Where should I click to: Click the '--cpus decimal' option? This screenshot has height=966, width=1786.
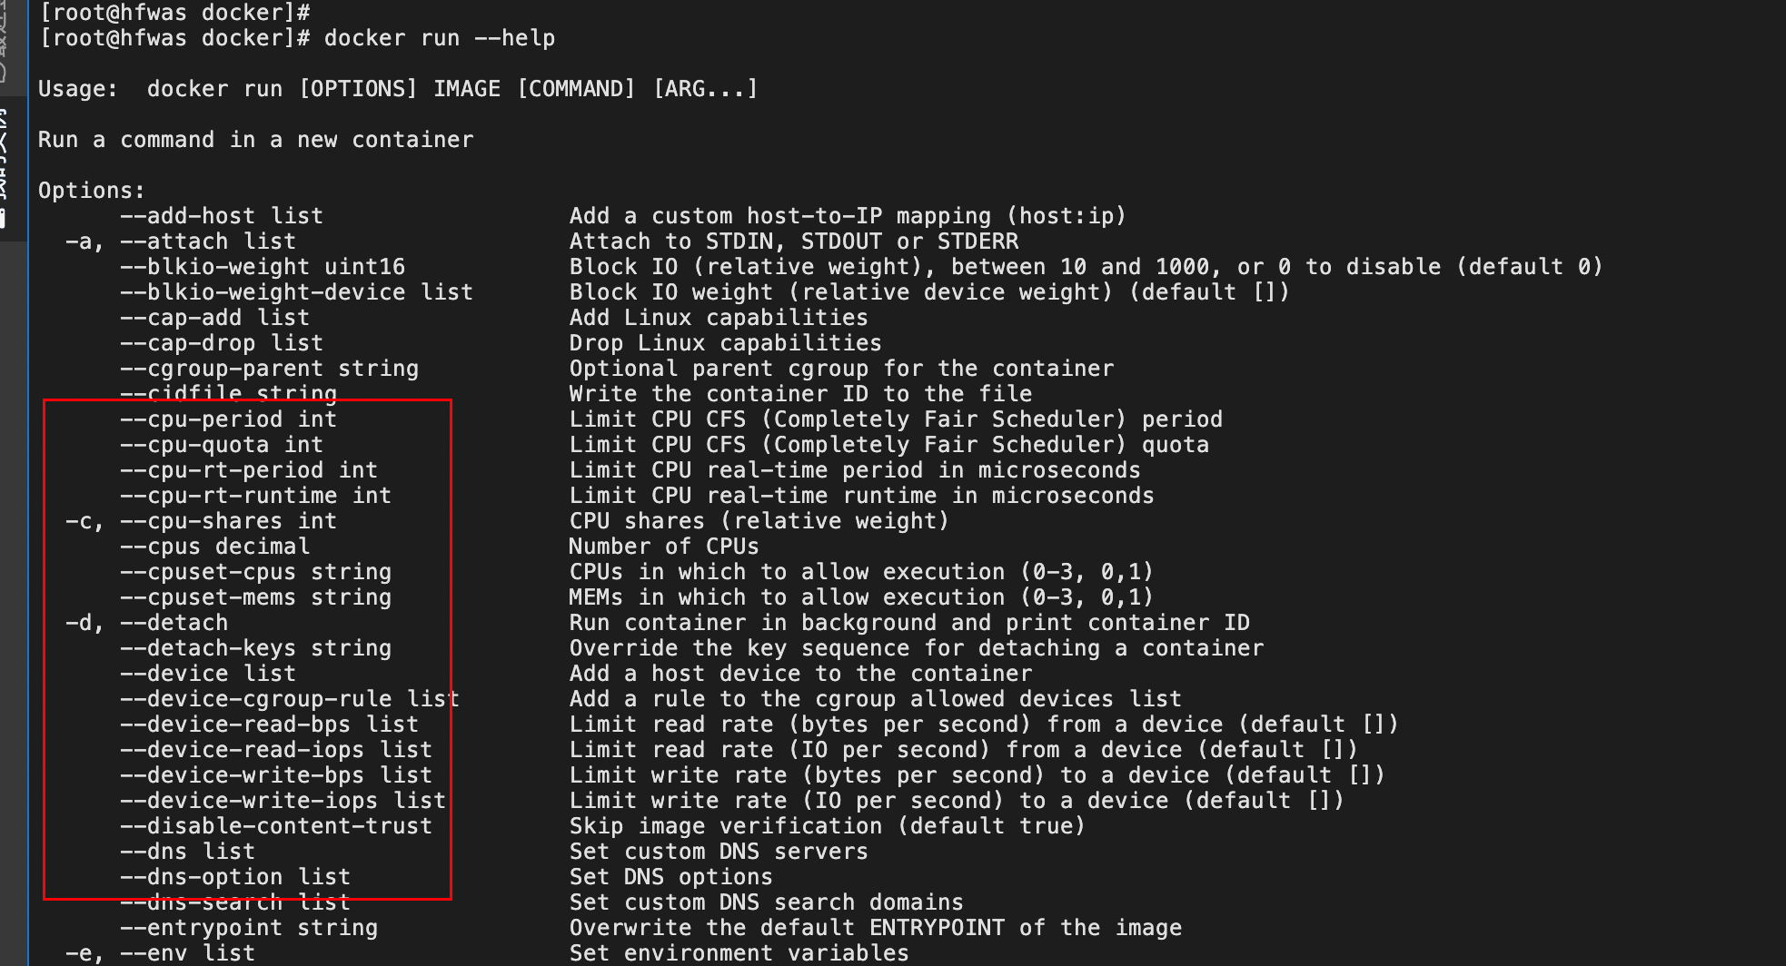pyautogui.click(x=214, y=547)
